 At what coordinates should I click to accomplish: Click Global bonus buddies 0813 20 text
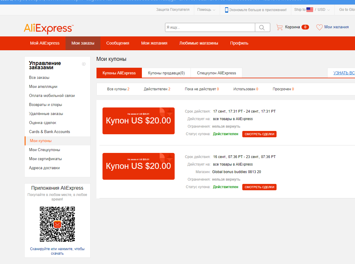pos(236,172)
